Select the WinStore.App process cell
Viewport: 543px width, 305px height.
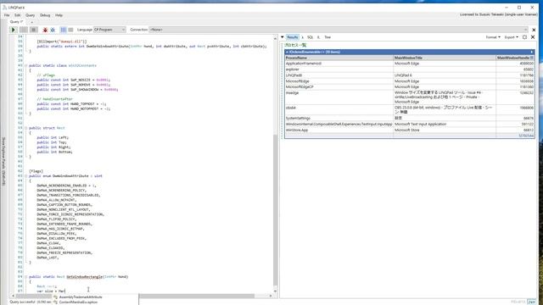[x=339, y=130]
